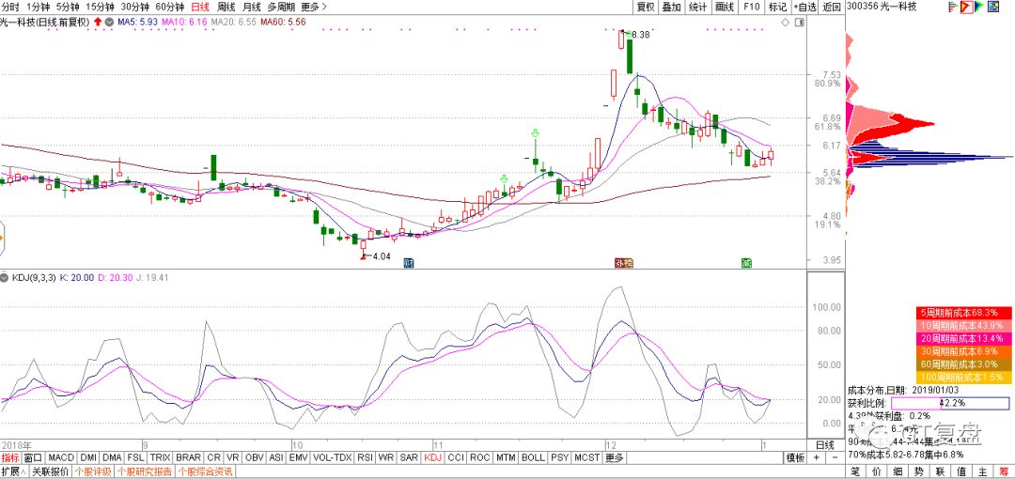Click the 5周期前成本68.3% red legend swatch
The height and width of the screenshot is (479, 1015).
tap(964, 312)
